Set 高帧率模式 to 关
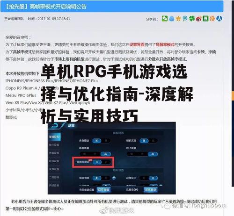The image size is (234, 216). [x=97, y=162]
